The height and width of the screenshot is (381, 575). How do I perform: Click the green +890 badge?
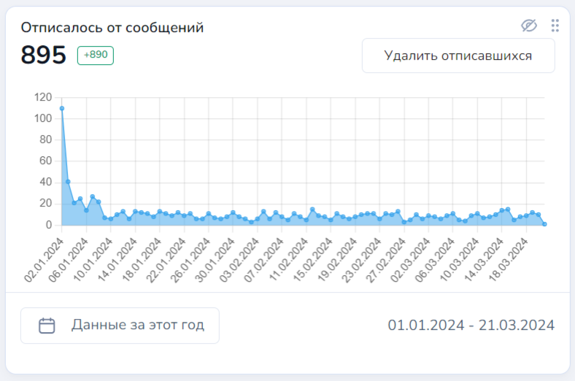pos(95,55)
